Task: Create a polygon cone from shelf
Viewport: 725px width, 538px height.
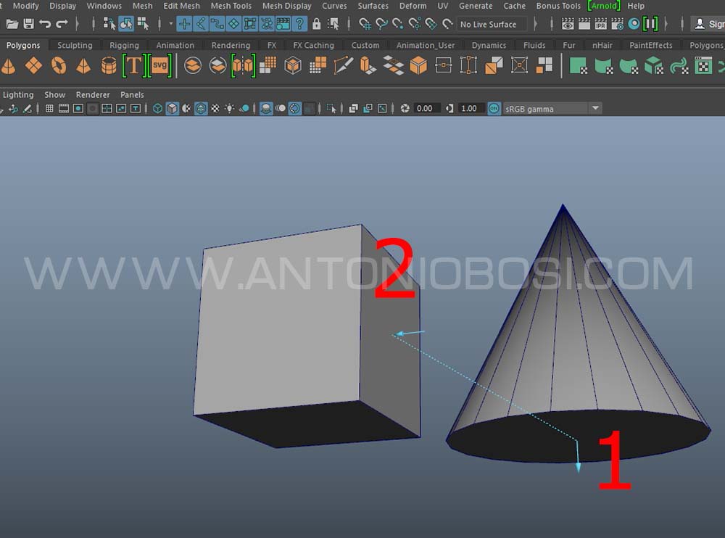Action: (8, 65)
